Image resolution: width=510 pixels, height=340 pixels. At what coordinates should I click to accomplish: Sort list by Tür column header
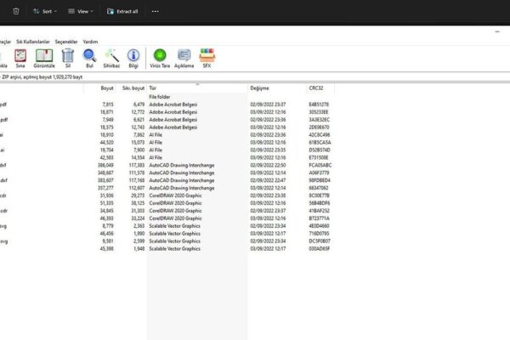coord(153,88)
